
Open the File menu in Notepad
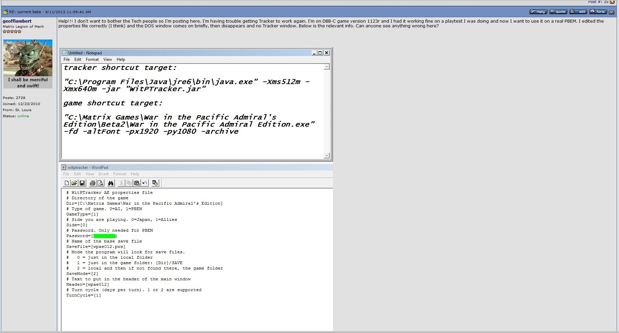[x=67, y=59]
